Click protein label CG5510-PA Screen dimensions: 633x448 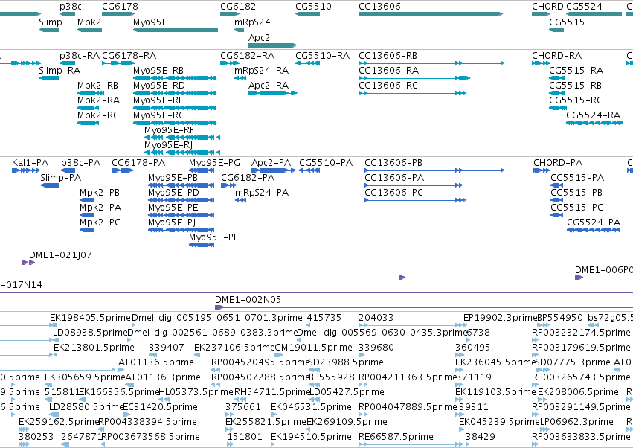tap(326, 163)
